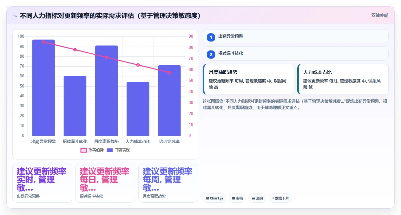This screenshot has height=215, width=401.
Task: Select list item 出勤异常预警
Action: point(296,36)
